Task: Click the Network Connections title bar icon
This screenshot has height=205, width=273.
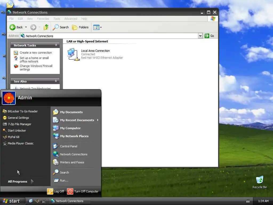Action: click(10, 12)
